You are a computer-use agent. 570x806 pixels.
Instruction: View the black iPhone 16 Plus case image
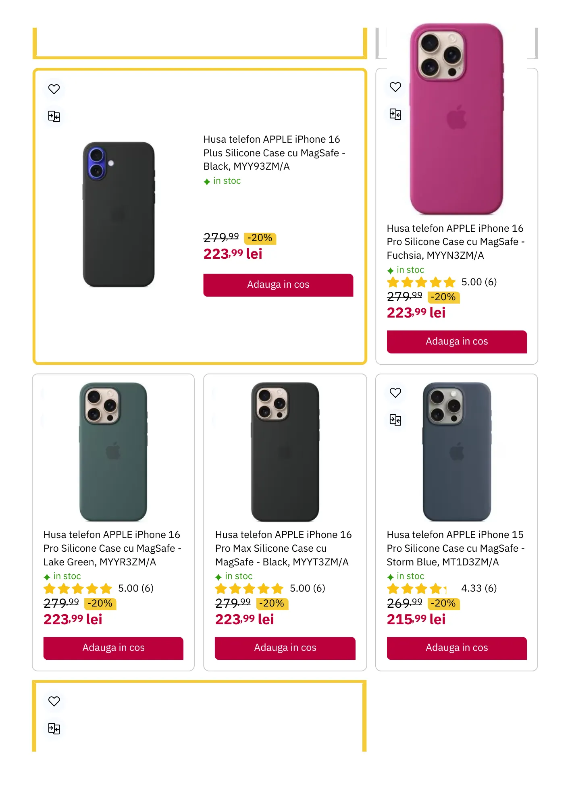[119, 214]
